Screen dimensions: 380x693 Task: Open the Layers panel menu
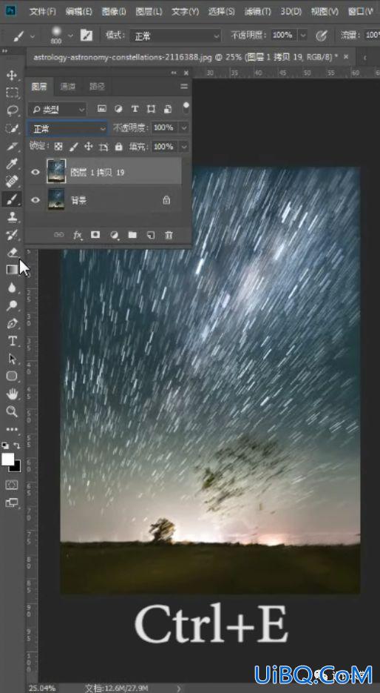click(184, 86)
